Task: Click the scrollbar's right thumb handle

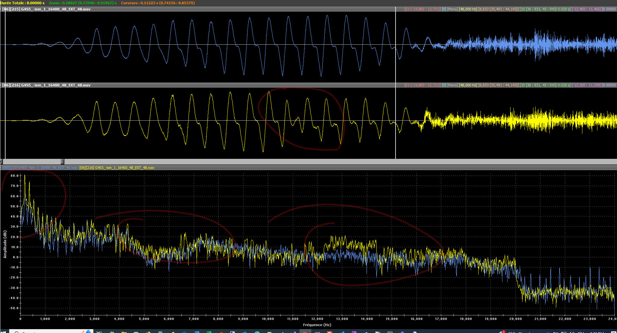Action: coord(62,161)
